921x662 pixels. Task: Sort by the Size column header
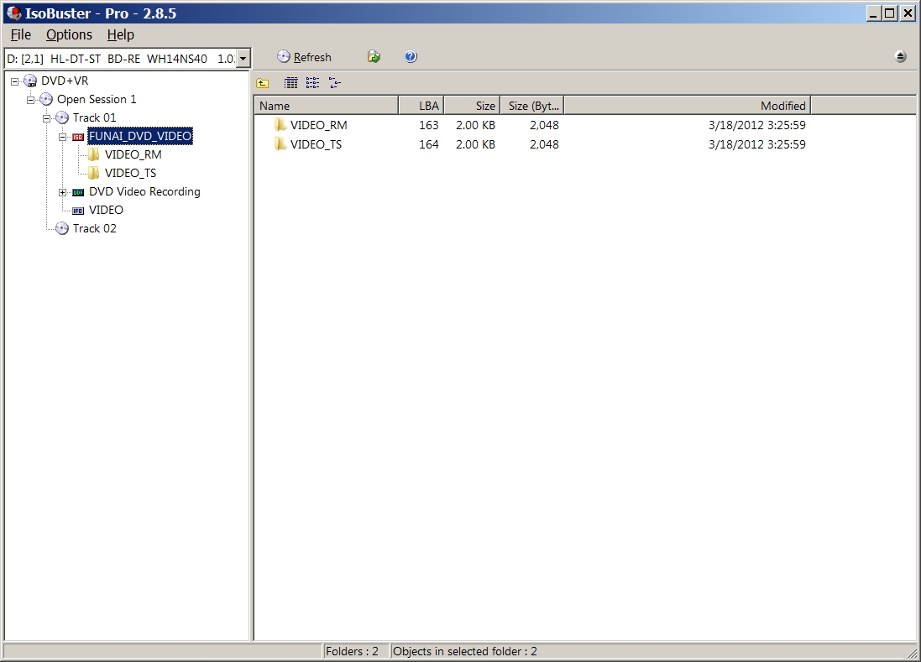pos(472,106)
